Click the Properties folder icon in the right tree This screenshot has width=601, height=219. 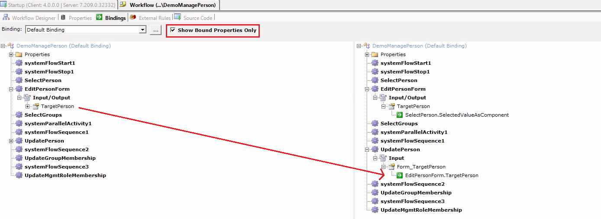coord(375,54)
